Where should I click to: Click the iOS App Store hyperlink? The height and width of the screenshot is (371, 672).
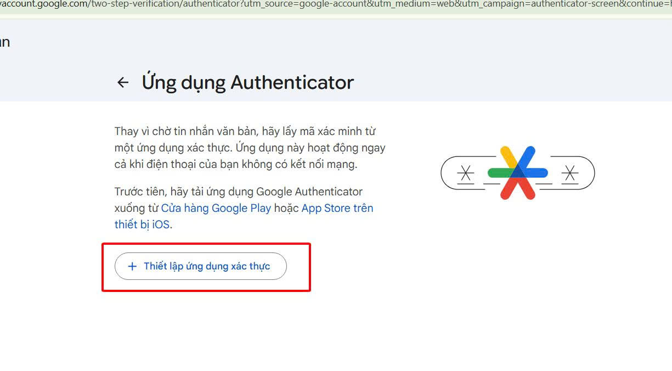(337, 208)
